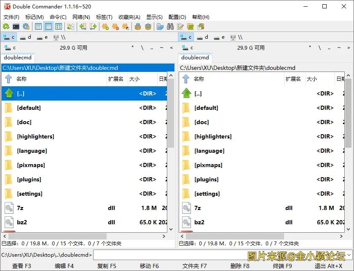354x271 pixels.
Task: Toggle the full details view button
Action: [x=48, y=27]
